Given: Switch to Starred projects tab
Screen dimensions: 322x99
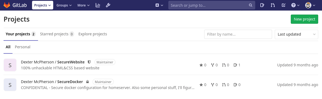Looking at the screenshot, I should point(57,34).
